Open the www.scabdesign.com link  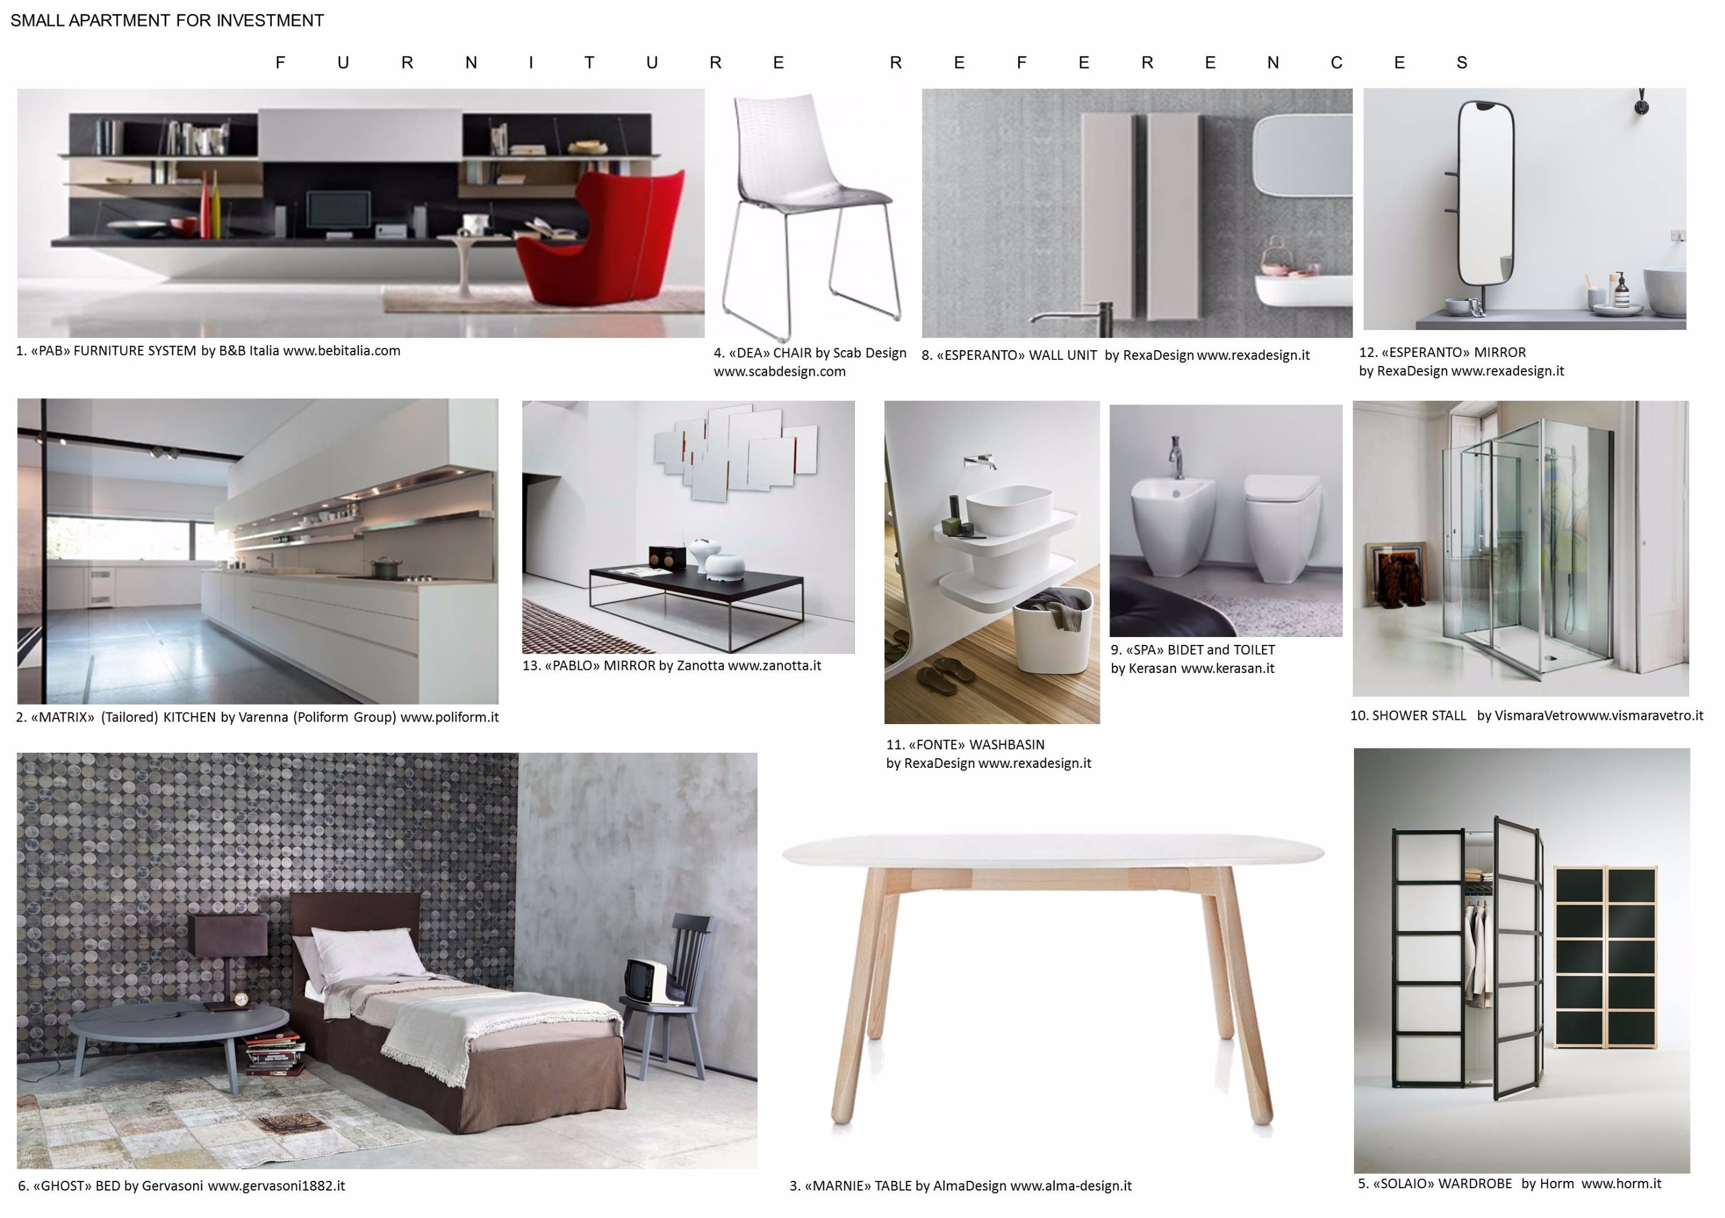tap(779, 371)
